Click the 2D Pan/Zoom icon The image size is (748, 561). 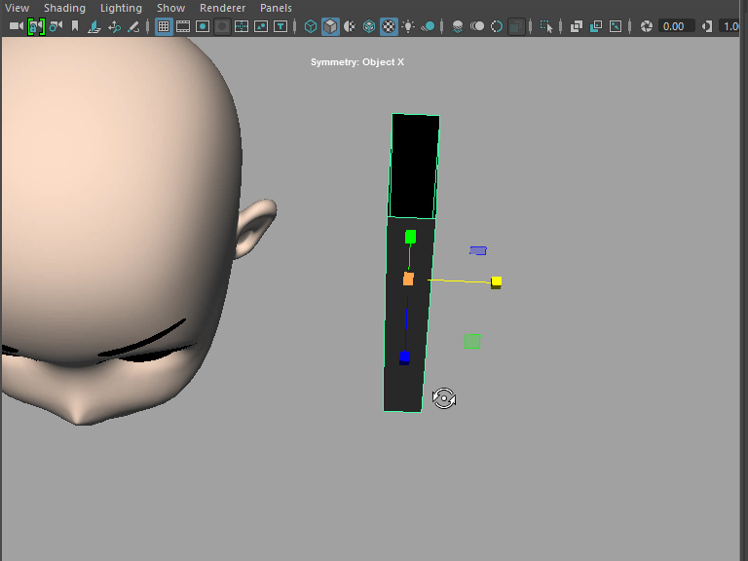pyautogui.click(x=113, y=26)
